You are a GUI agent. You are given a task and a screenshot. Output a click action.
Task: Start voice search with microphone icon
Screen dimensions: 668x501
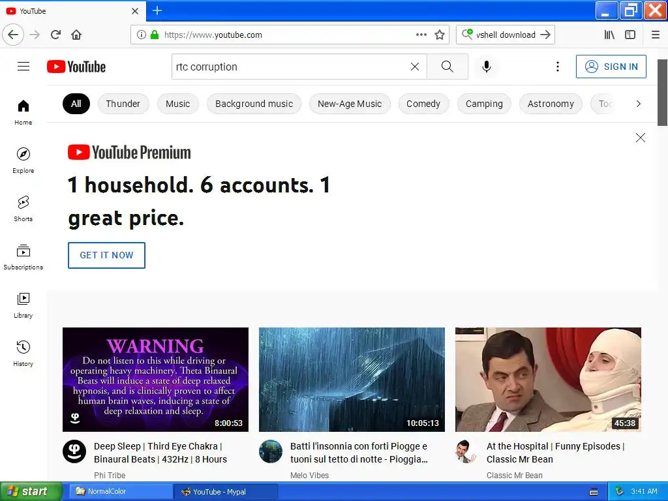(x=487, y=67)
